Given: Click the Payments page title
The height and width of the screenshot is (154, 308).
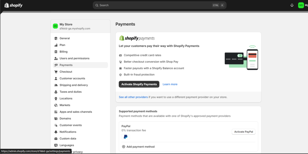Looking at the screenshot, I should (125, 24).
